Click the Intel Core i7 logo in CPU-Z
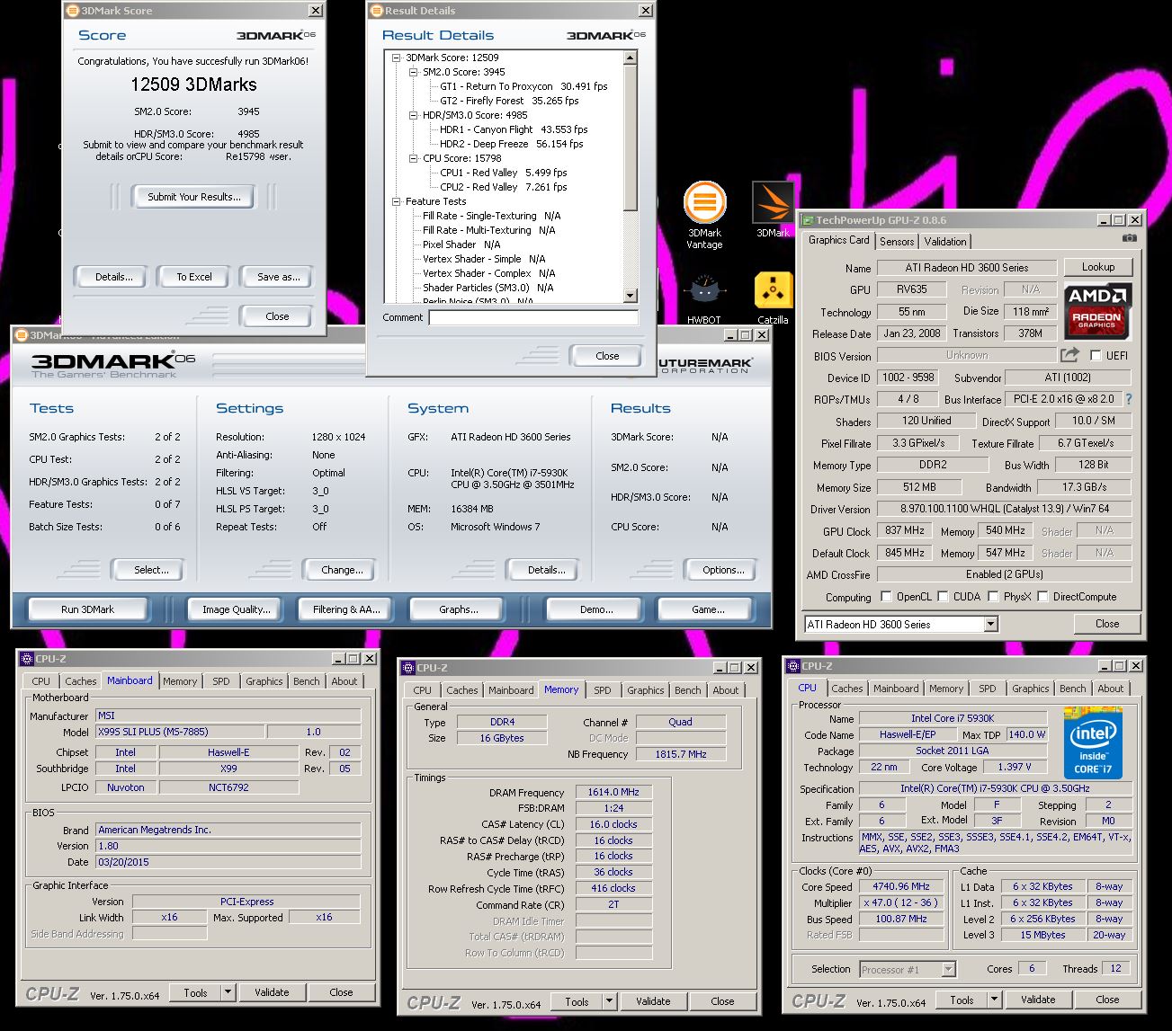The width and height of the screenshot is (1172, 1031). pos(1095,742)
